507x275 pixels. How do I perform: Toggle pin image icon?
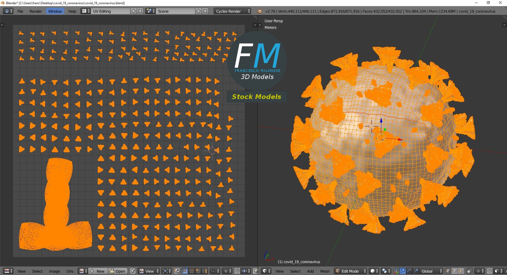pyautogui.click(x=133, y=271)
